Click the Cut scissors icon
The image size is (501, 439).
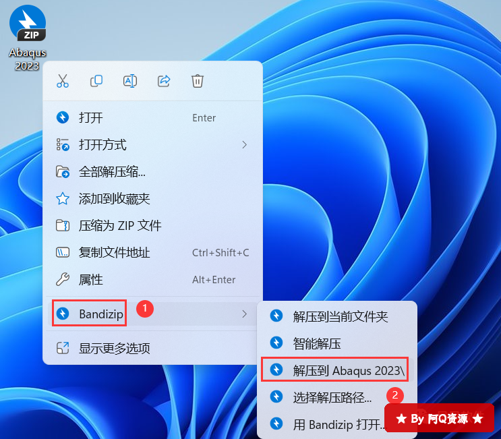[63, 81]
